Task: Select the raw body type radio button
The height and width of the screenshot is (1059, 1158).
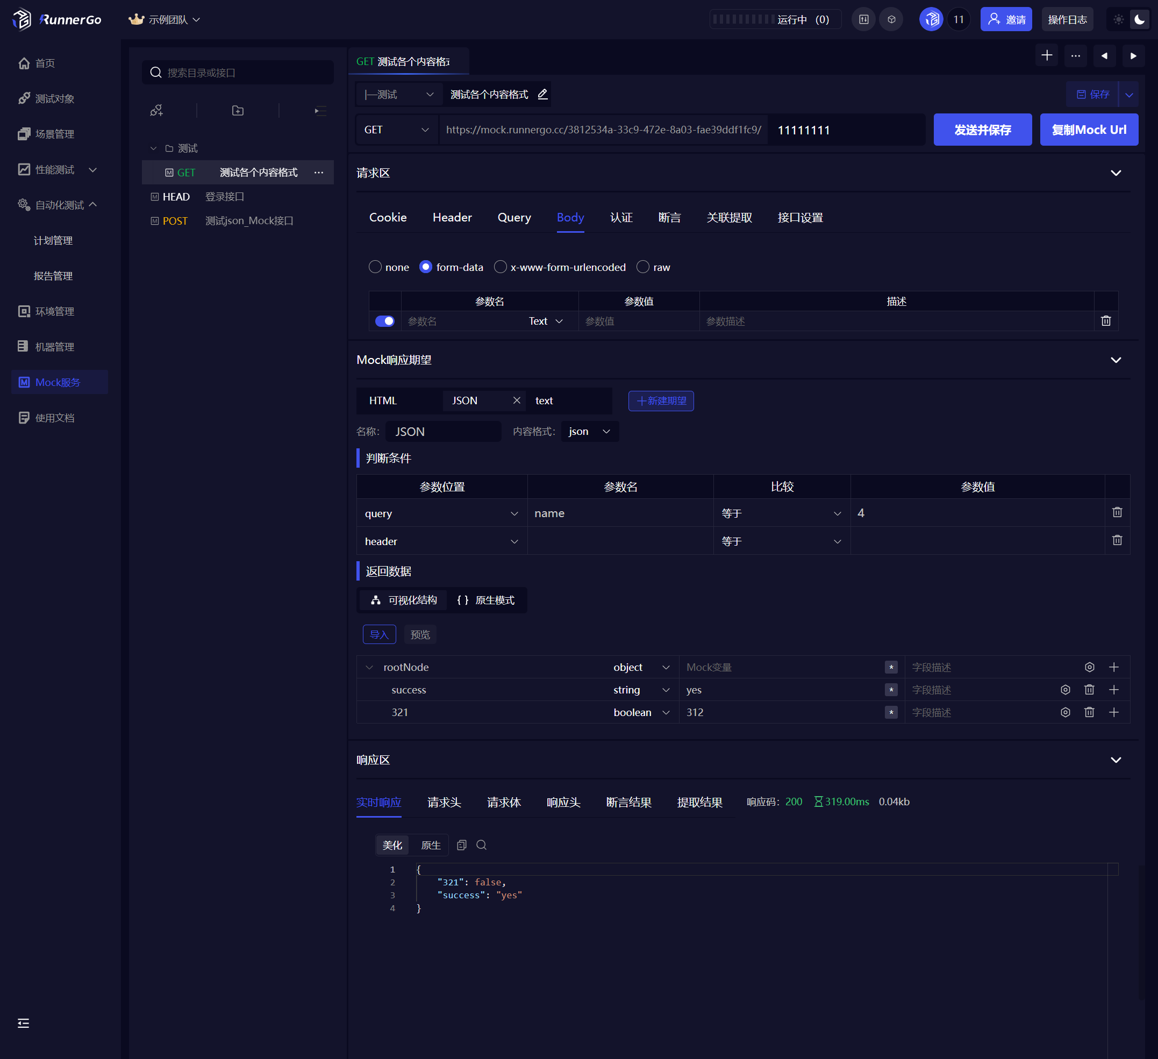Action: 643,267
